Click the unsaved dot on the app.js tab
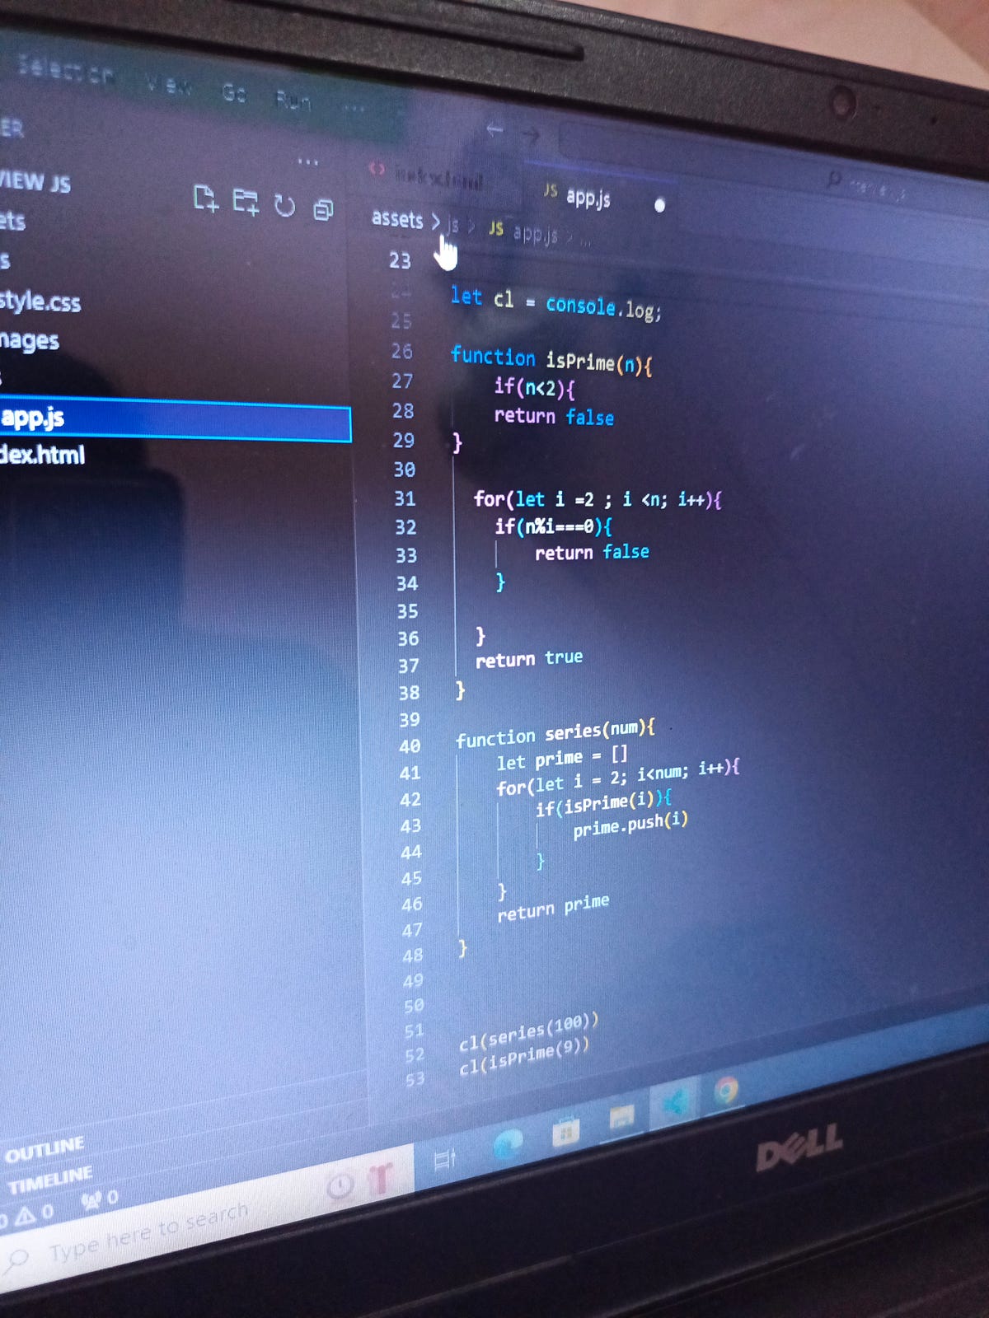Viewport: 989px width, 1318px height. point(659,205)
